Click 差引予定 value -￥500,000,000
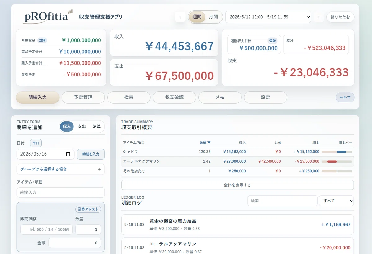This screenshot has width=372, height=254. [82, 75]
